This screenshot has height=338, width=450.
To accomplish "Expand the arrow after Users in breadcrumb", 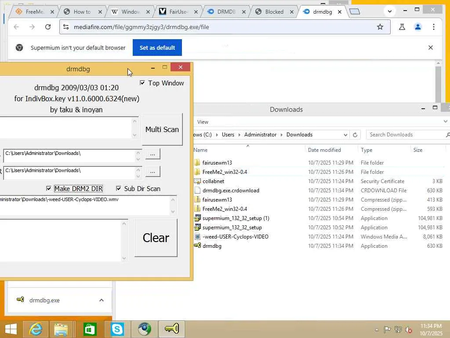I will tap(240, 135).
